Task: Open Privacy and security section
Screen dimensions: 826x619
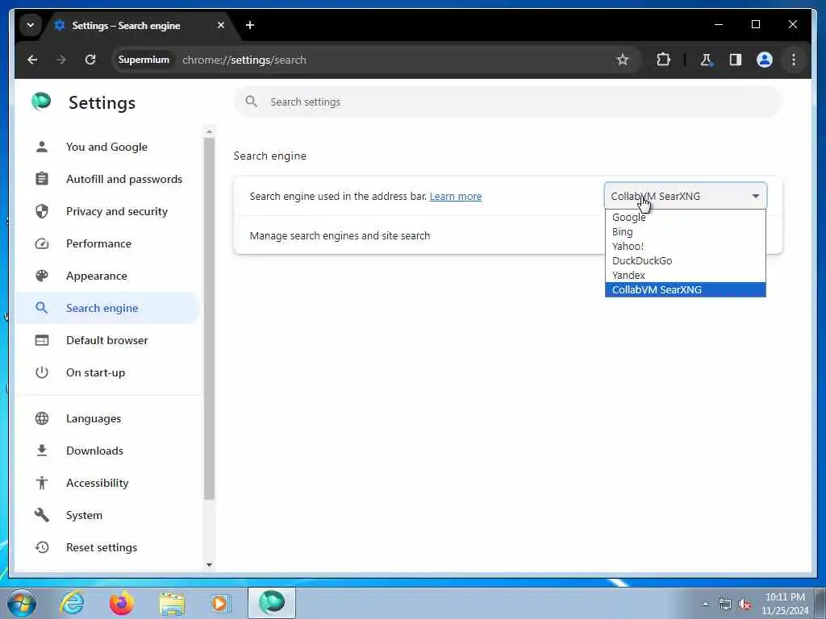Action: point(107,212)
